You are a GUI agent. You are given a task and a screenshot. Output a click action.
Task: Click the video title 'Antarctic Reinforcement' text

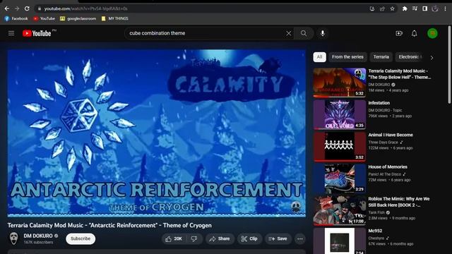(109, 225)
